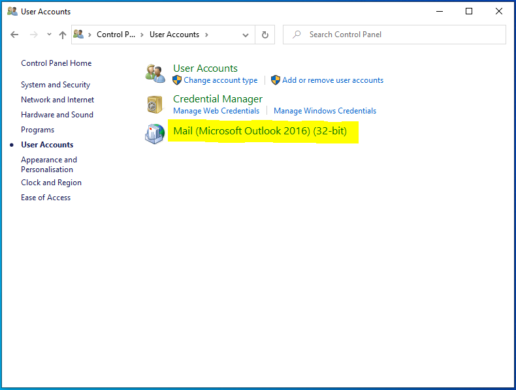The width and height of the screenshot is (516, 390).
Task: Select the Control Panel breadcrumb
Action: [x=116, y=35]
